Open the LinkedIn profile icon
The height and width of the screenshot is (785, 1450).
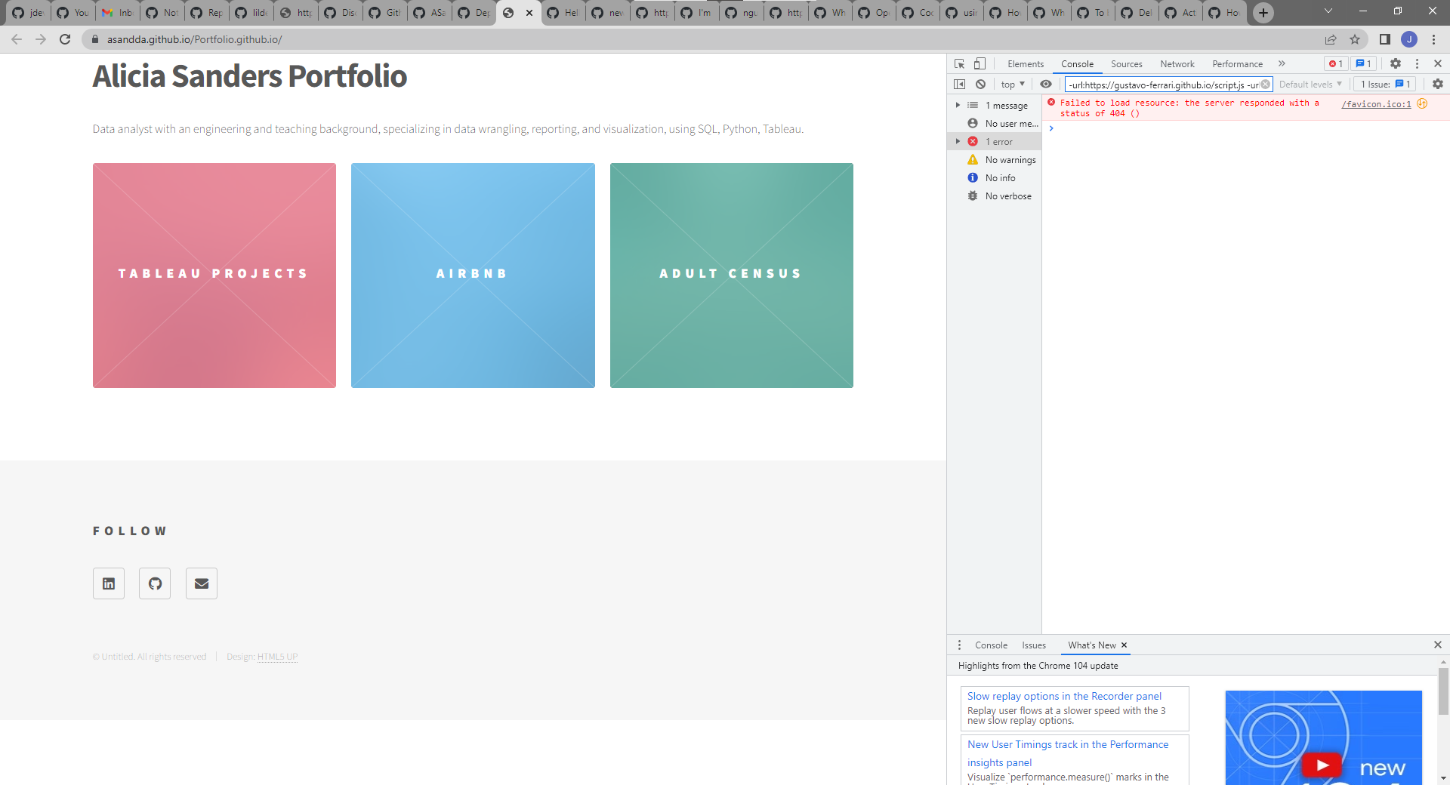109,583
